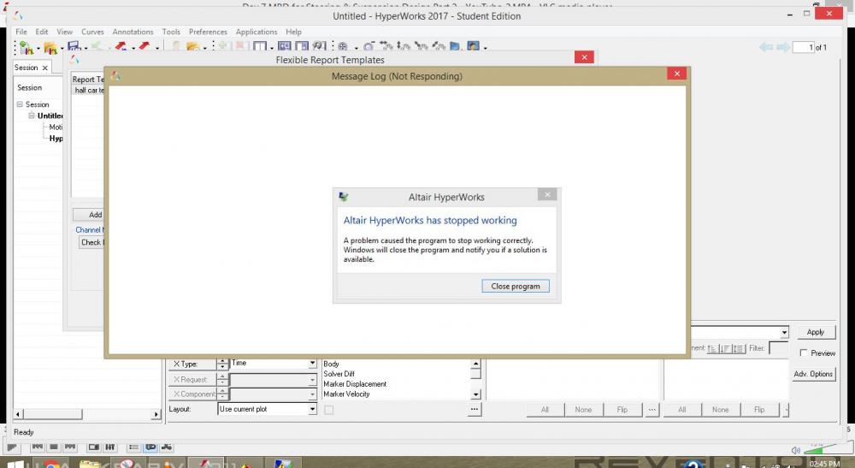This screenshot has width=855, height=468.
Task: Click the rewind to start animation icon
Action: pyautogui.click(x=37, y=447)
